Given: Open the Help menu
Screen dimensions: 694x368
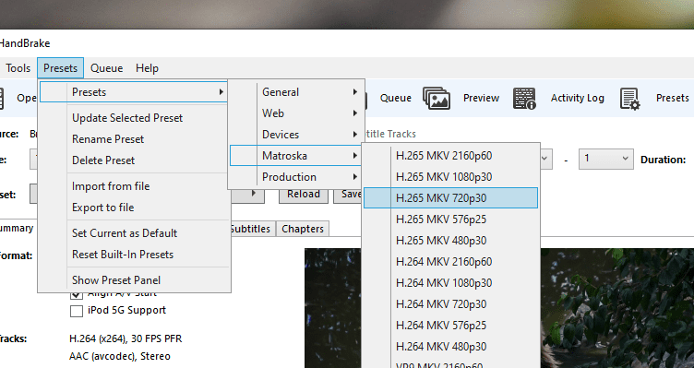Looking at the screenshot, I should point(147,68).
